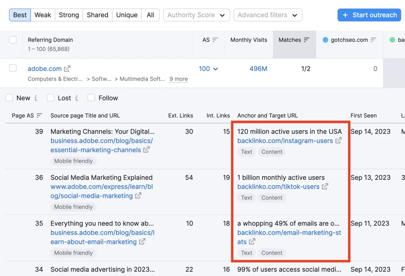Viewport: 405px width, 276px height.
Task: Check the adobe.com row checkbox
Action: [13, 68]
